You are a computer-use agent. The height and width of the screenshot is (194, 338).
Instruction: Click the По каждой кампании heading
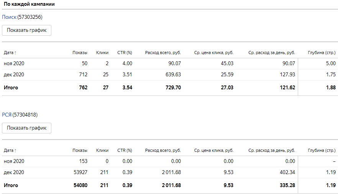coord(29,4)
